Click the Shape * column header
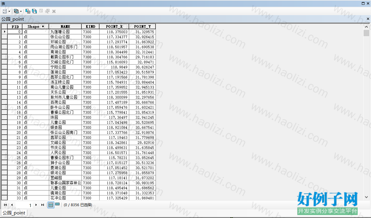 coord(36,27)
